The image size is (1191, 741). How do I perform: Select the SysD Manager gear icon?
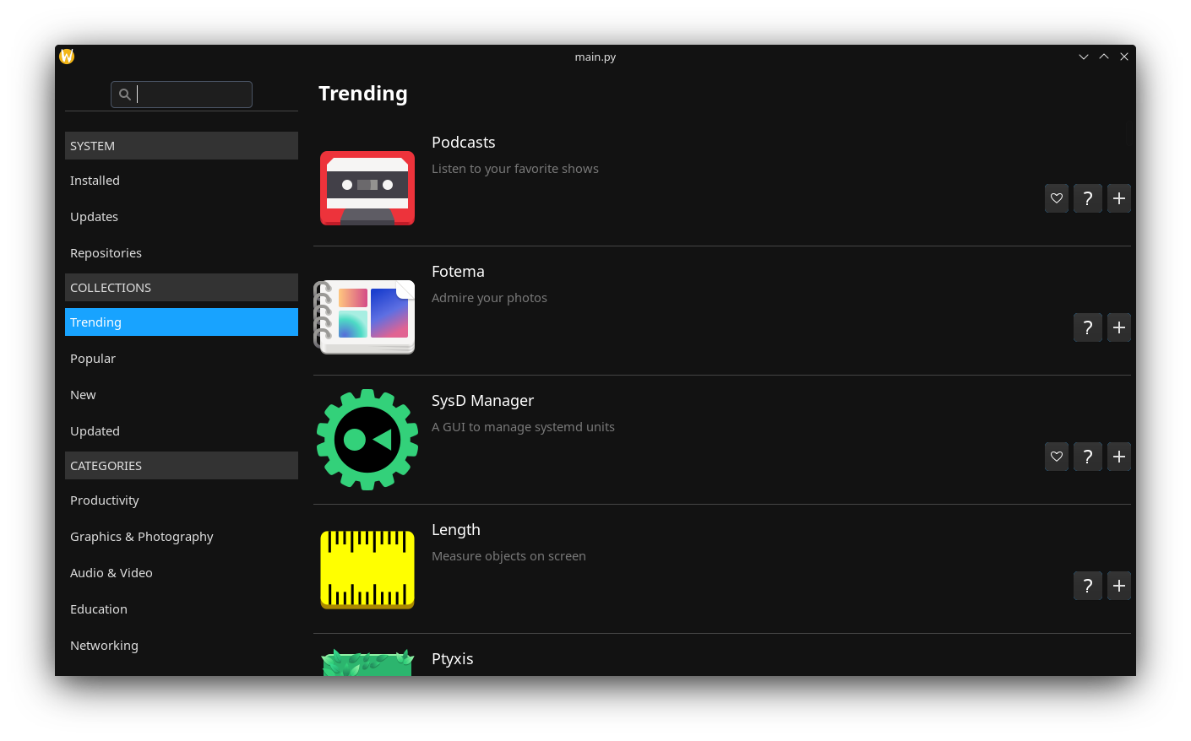pyautogui.click(x=367, y=439)
